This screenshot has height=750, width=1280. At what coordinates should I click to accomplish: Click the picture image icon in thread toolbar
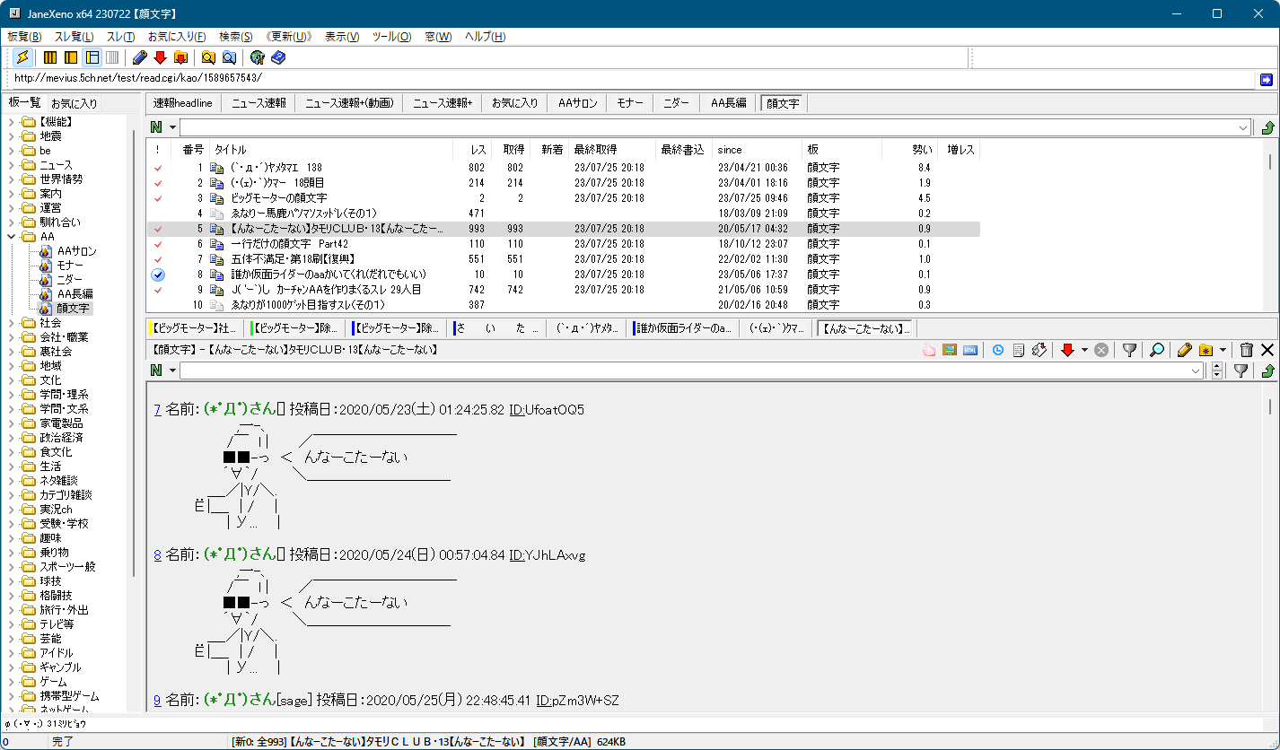(x=949, y=350)
